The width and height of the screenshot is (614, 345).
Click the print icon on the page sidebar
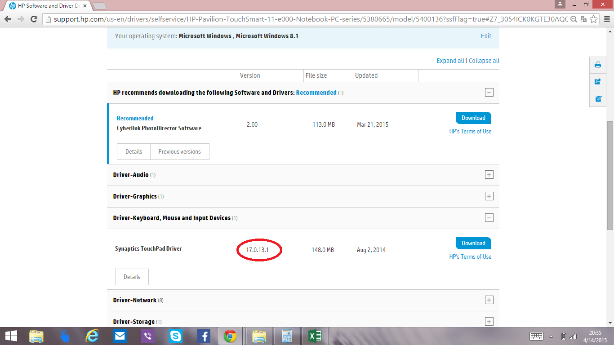point(598,65)
